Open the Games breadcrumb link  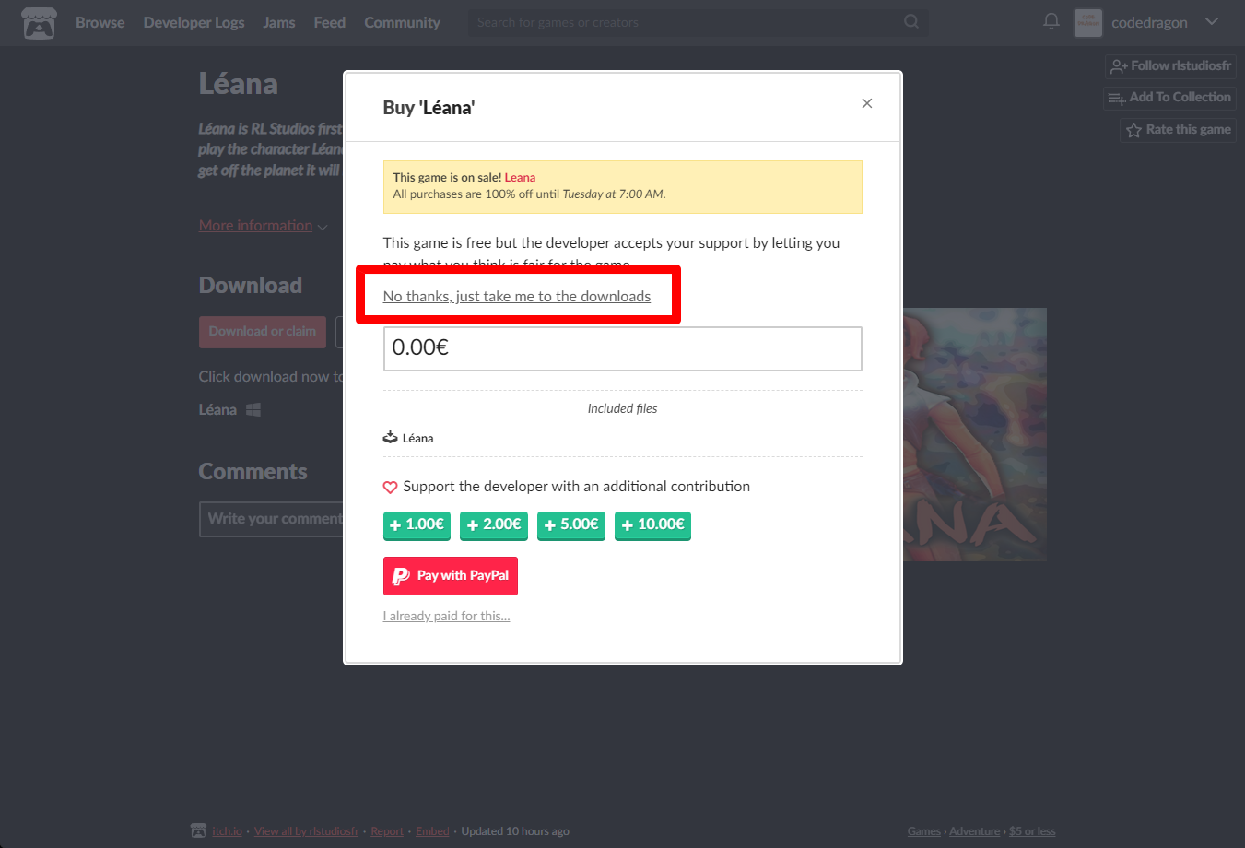(924, 831)
